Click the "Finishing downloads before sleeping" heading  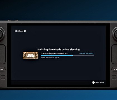[58, 49]
